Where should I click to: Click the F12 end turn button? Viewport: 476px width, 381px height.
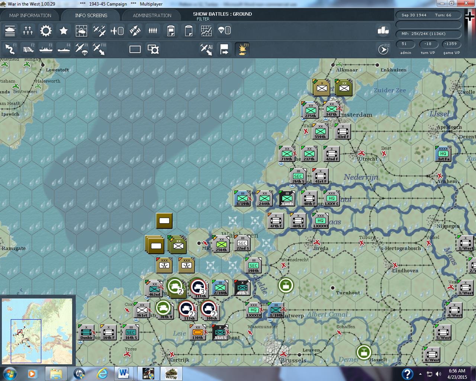383,49
